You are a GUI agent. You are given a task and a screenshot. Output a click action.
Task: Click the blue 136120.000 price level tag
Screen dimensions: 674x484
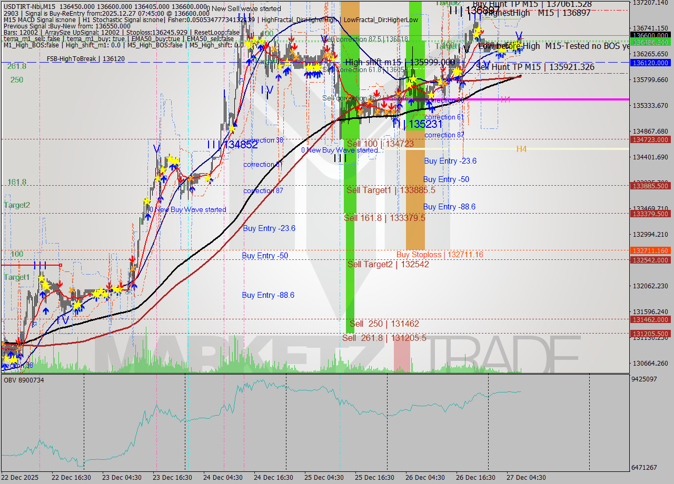[x=650, y=63]
